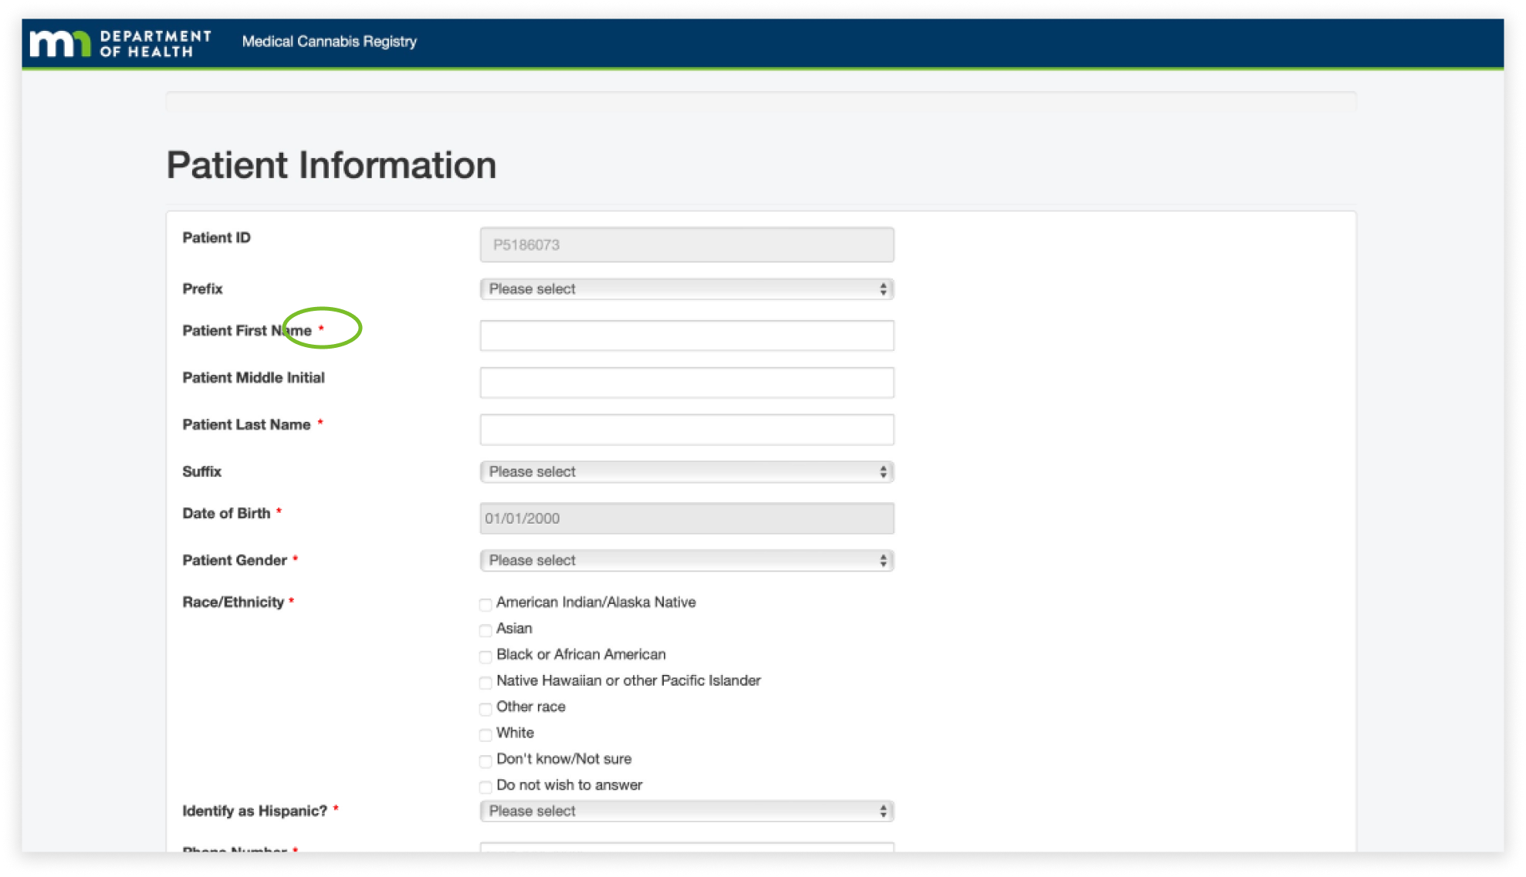Click the Patient Information heading

tap(331, 166)
